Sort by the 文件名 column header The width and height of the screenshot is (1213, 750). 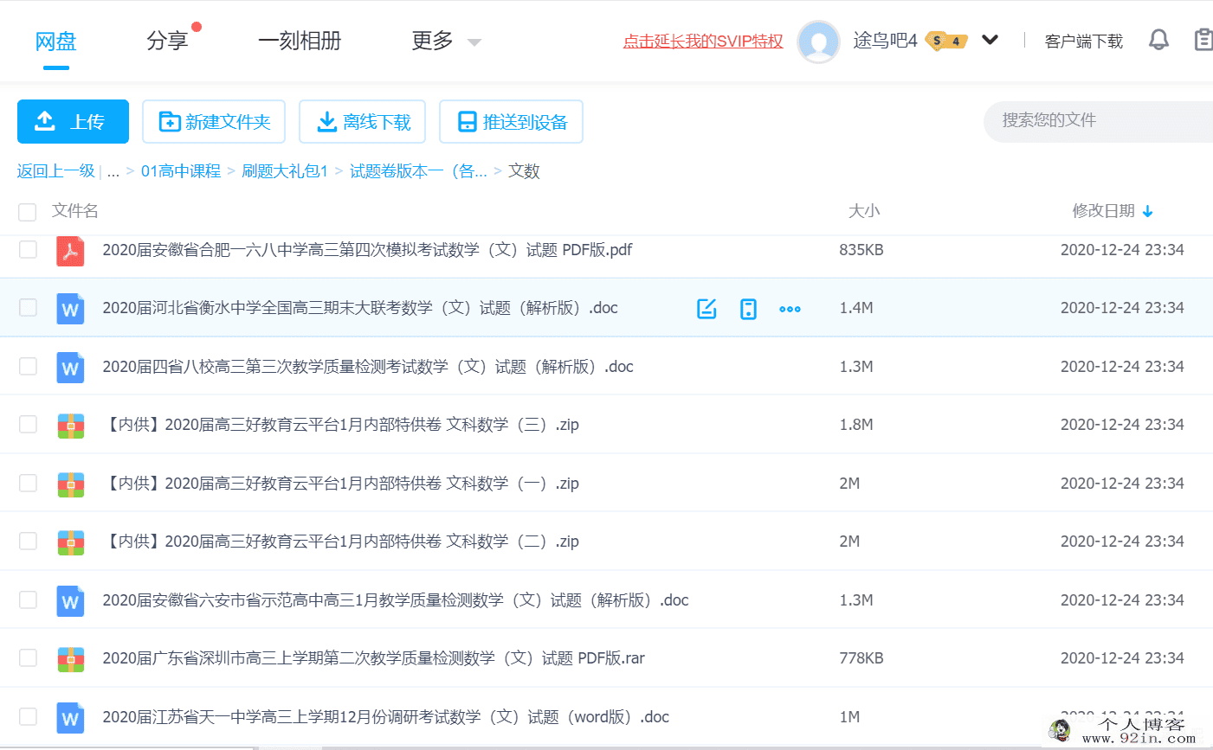pyautogui.click(x=75, y=211)
